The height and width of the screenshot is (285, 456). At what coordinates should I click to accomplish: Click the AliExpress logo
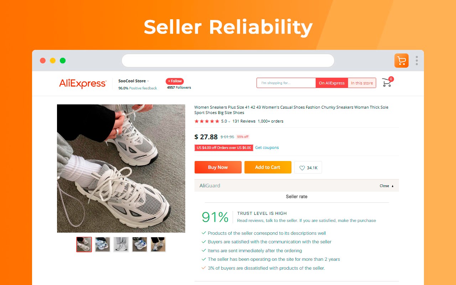[83, 83]
